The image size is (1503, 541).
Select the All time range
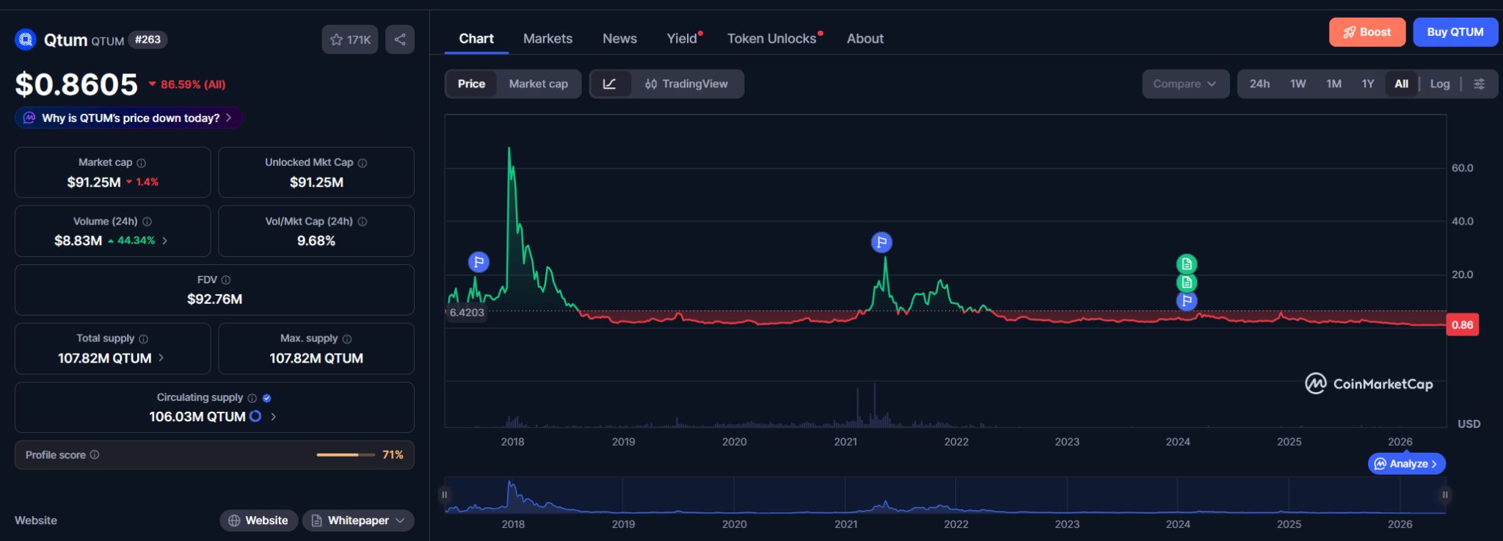point(1402,84)
